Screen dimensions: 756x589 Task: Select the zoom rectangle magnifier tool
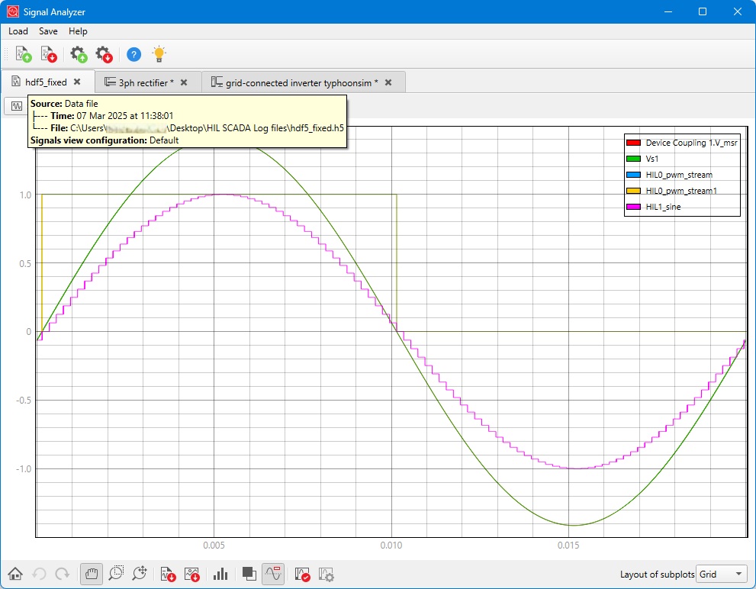(x=116, y=574)
